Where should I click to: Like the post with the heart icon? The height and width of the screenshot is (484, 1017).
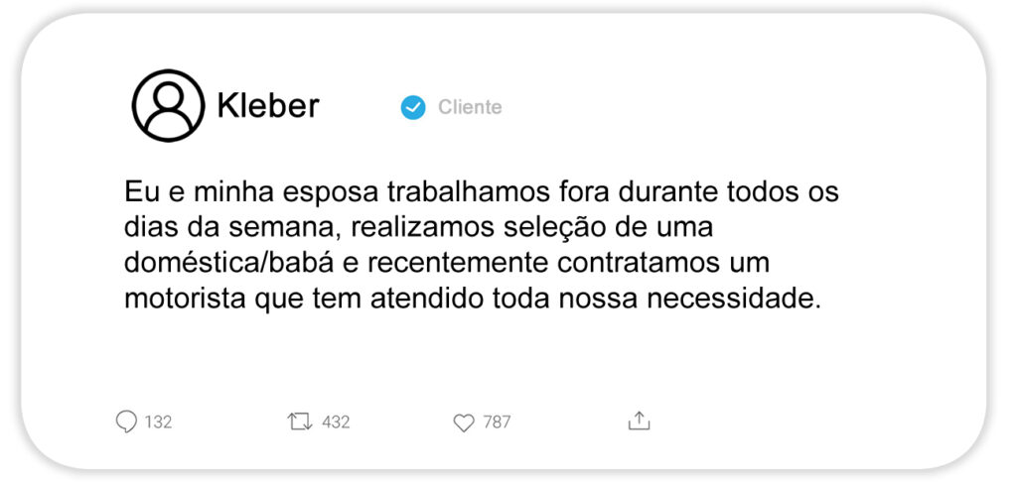click(x=464, y=423)
